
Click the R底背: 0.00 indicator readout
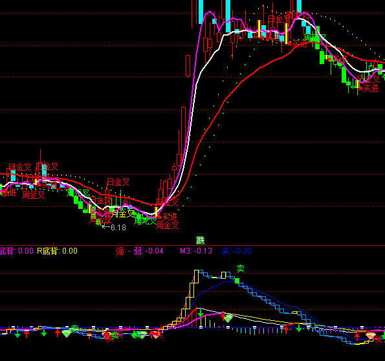coord(57,251)
